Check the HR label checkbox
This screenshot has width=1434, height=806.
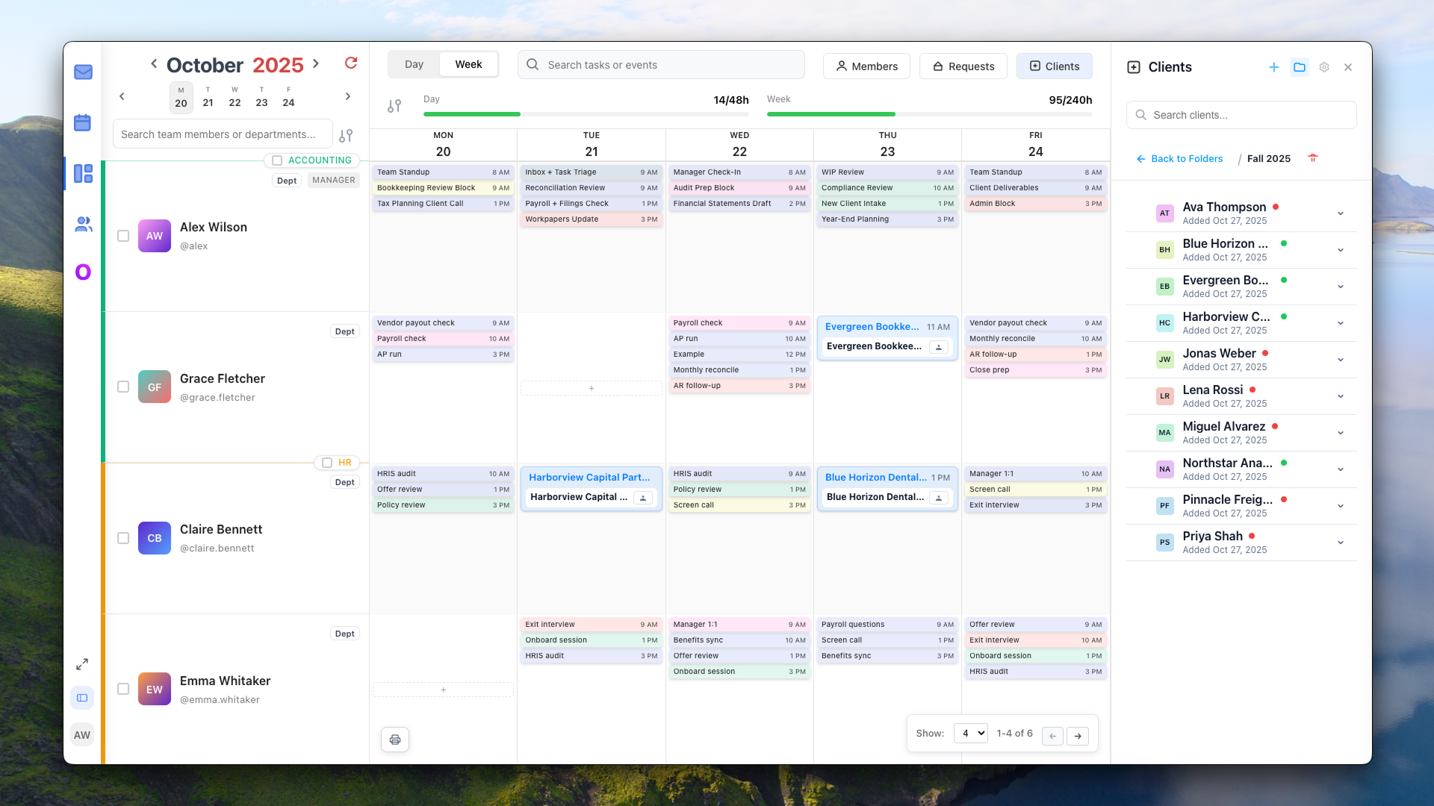[x=326, y=462]
